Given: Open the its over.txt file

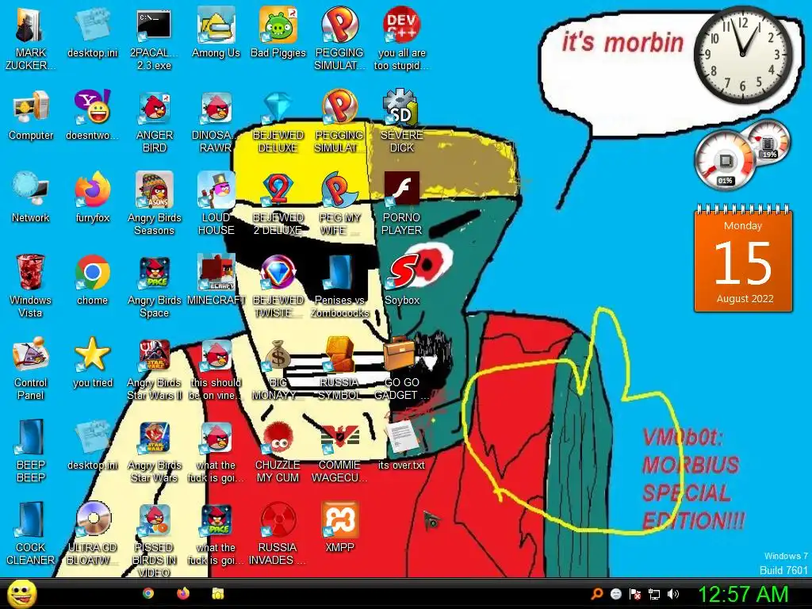Looking at the screenshot, I should [x=402, y=437].
